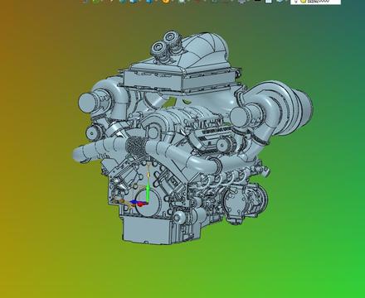Click the red axis handle of the triad
This screenshot has height=298, width=365.
click(141, 204)
